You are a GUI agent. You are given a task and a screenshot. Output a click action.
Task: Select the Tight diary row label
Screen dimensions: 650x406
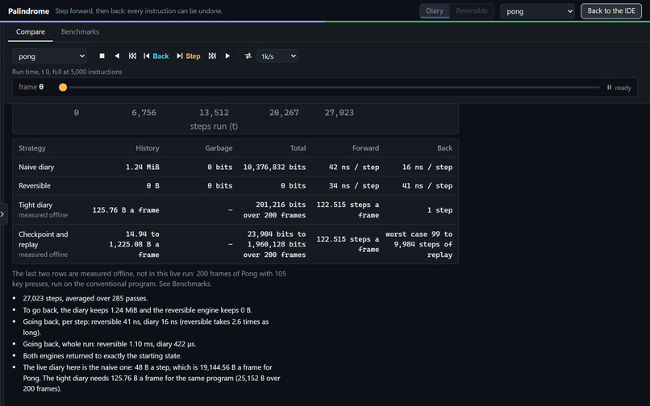pos(35,205)
